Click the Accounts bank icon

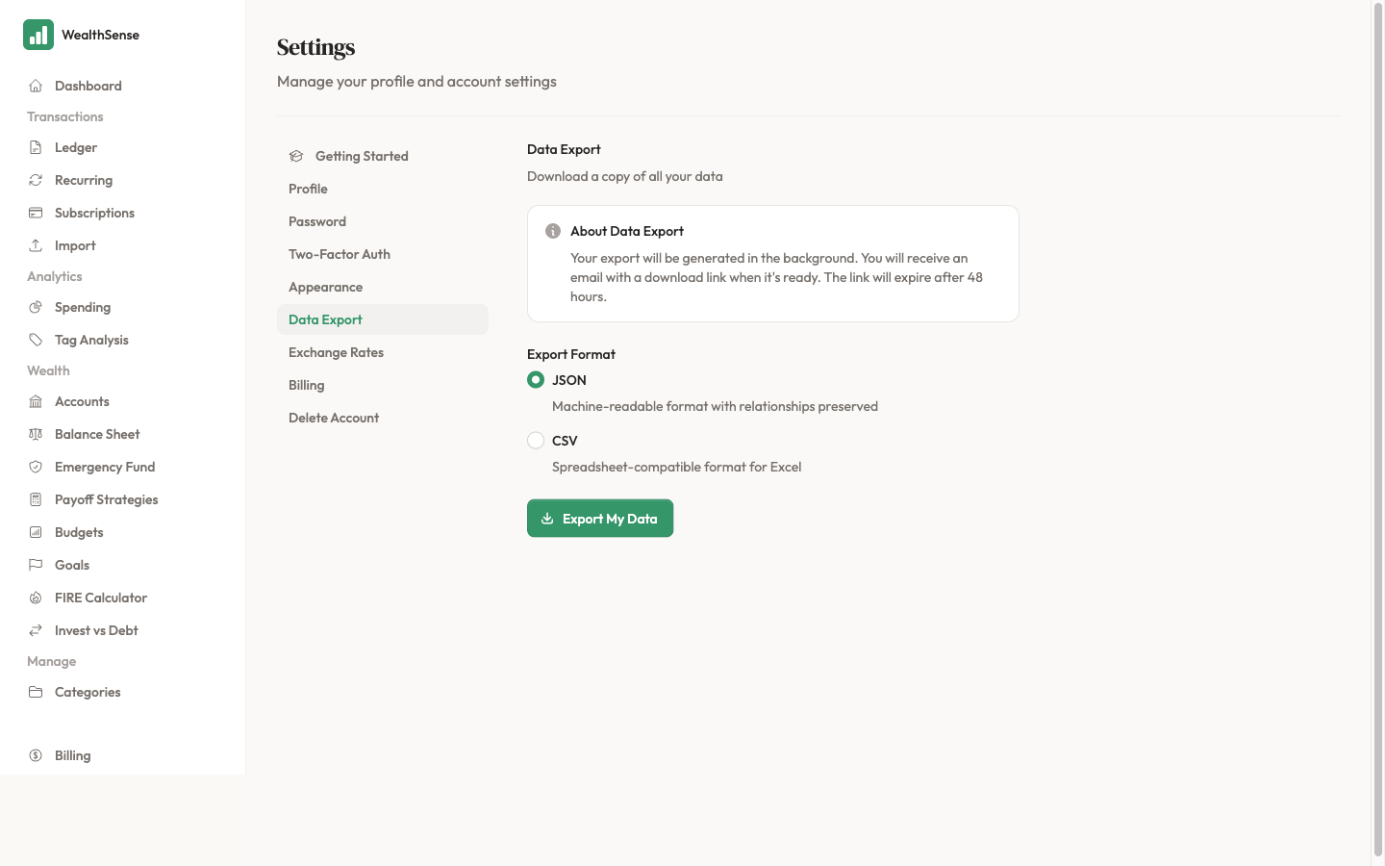pyautogui.click(x=36, y=401)
